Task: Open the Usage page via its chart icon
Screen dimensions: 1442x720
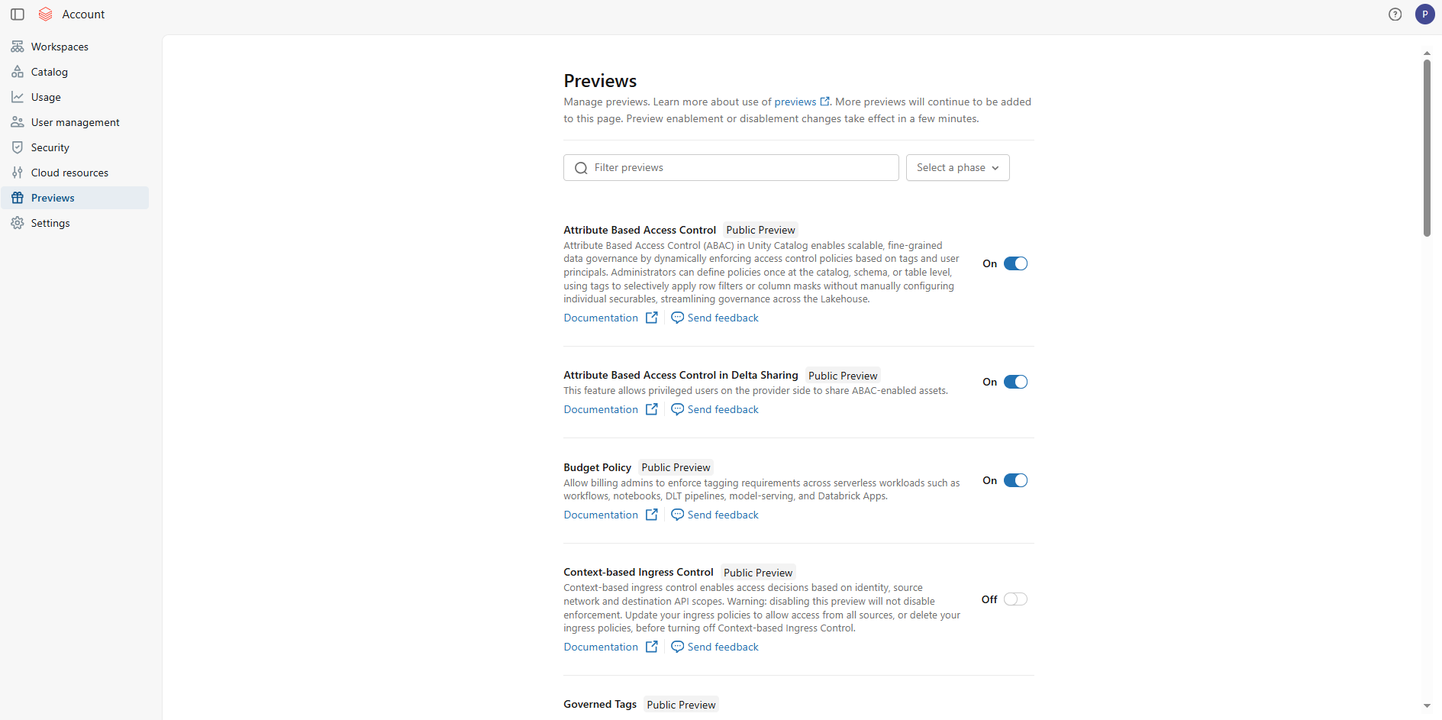Action: pos(17,97)
